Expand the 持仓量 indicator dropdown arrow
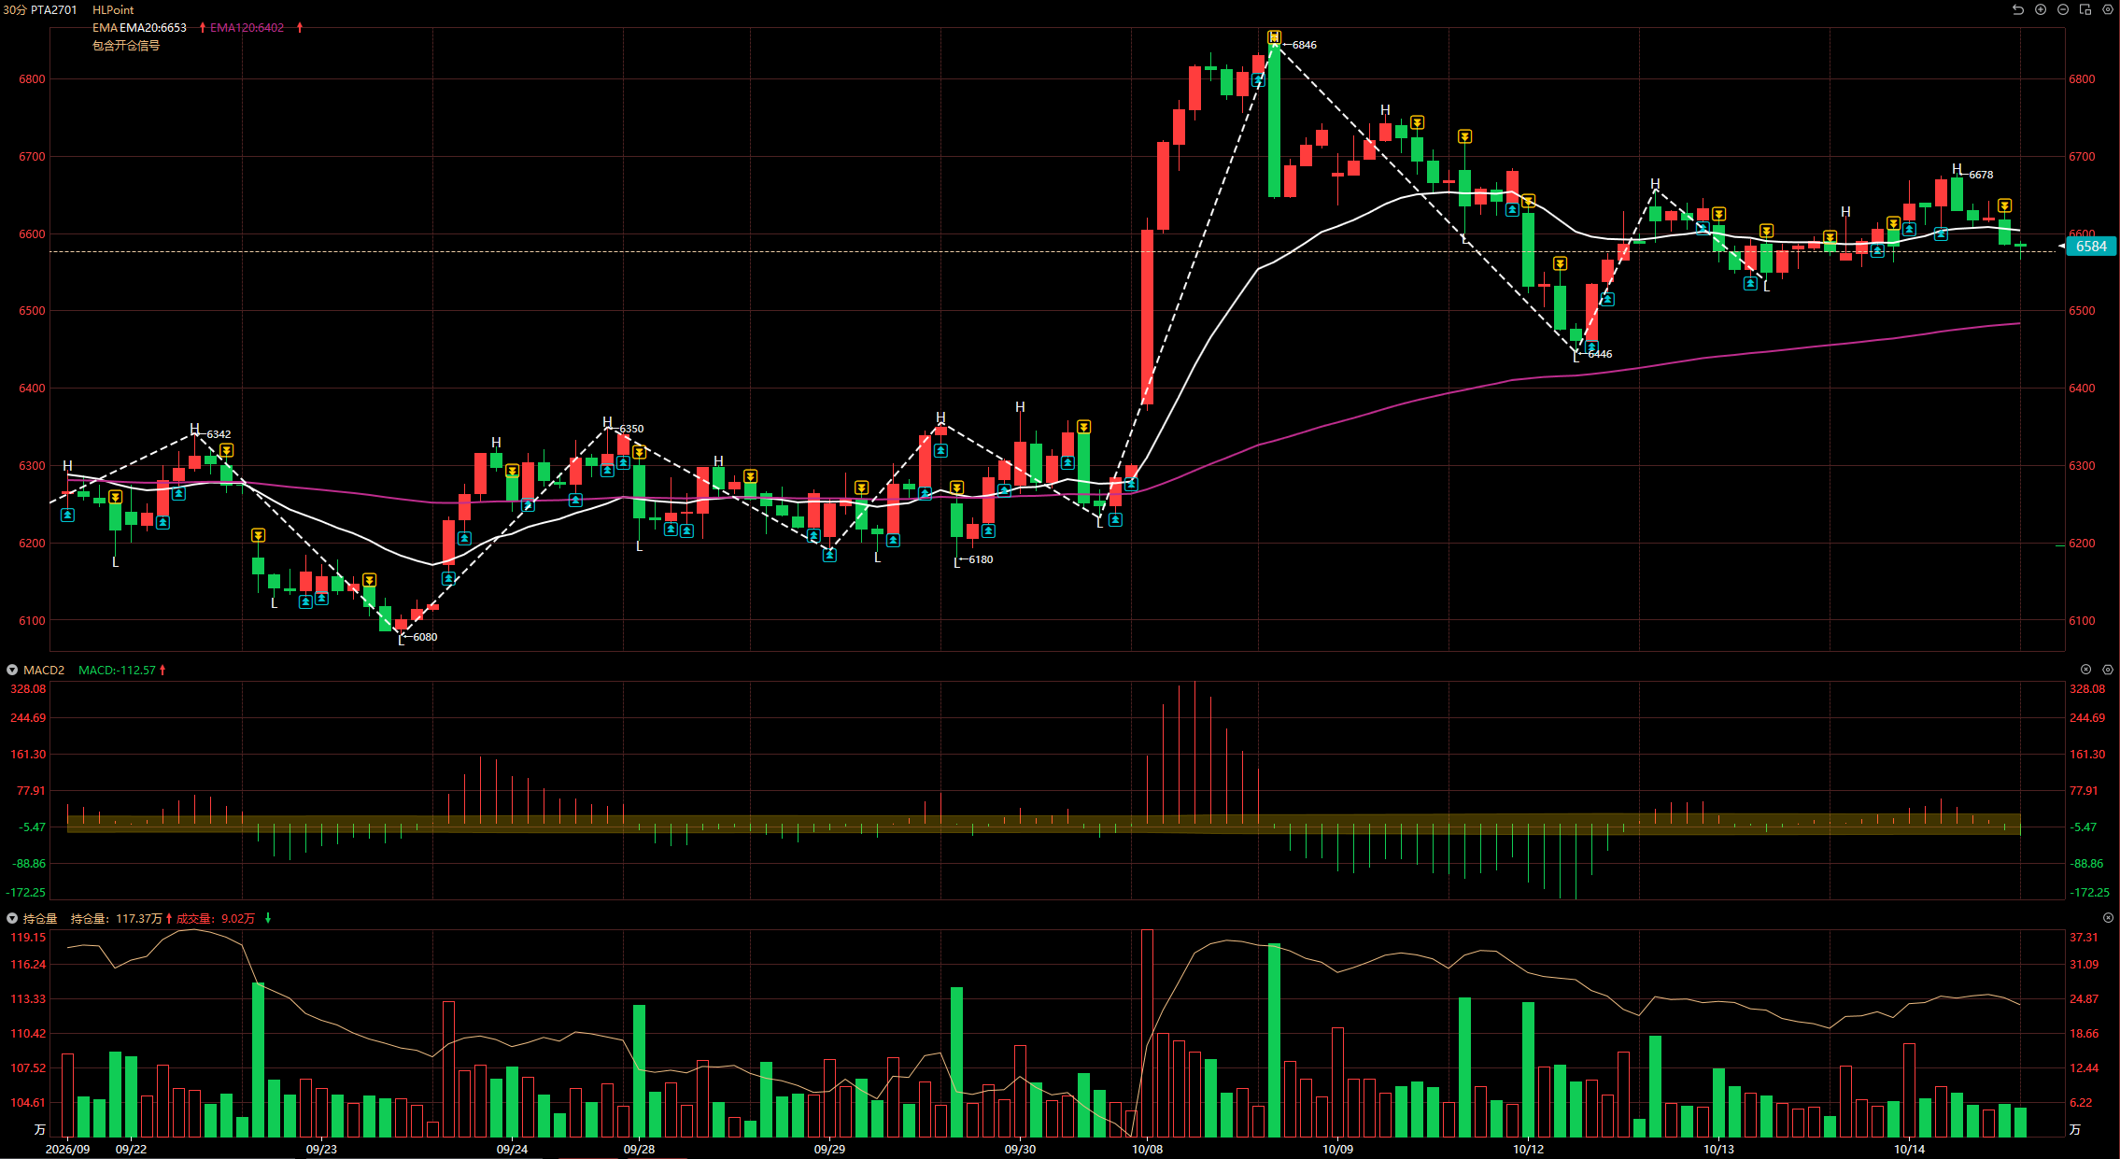 click(12, 918)
